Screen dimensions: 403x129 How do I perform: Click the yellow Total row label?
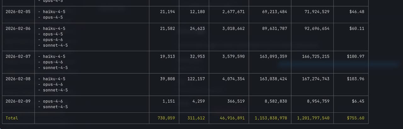tap(12, 118)
